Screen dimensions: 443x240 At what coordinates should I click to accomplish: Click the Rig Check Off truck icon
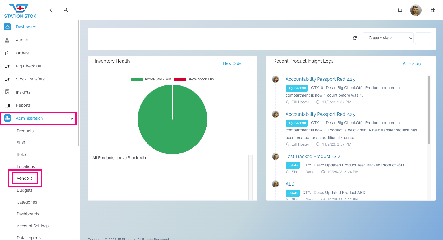click(x=8, y=66)
